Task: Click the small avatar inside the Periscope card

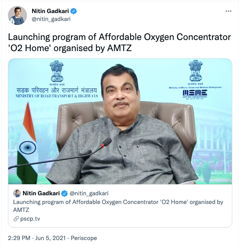Action: tap(17, 193)
